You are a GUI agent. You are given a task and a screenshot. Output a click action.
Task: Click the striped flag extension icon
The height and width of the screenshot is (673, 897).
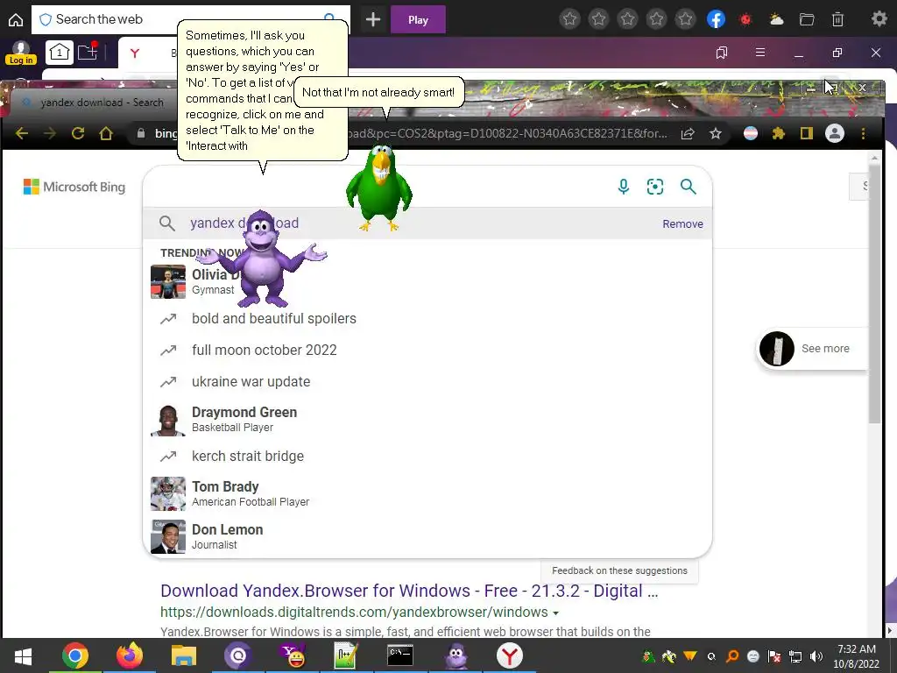pos(751,133)
